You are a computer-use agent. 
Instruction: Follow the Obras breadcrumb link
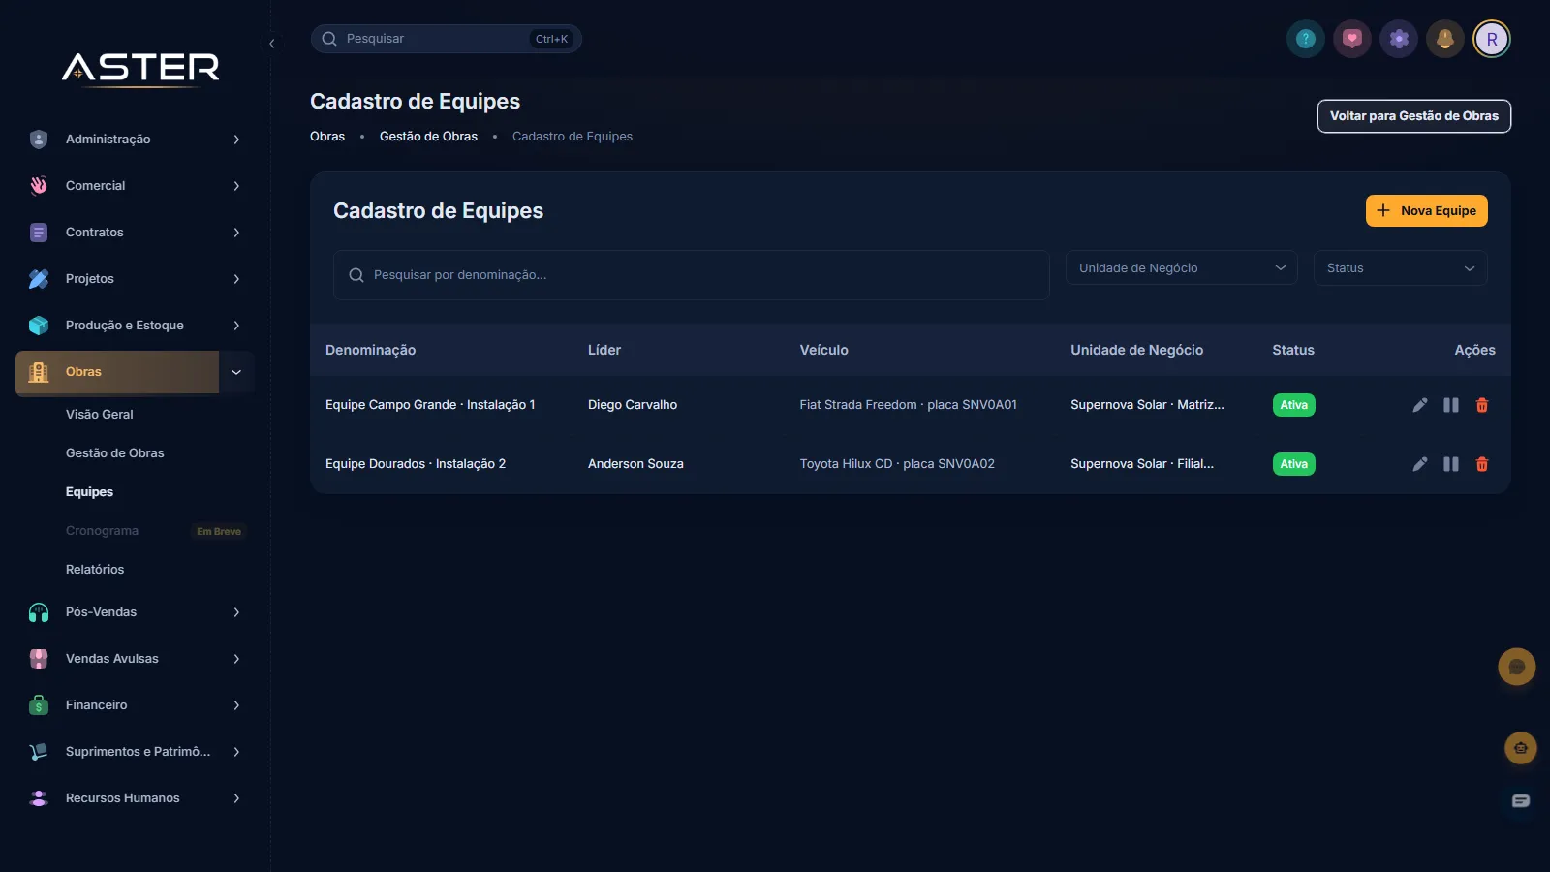(x=327, y=137)
